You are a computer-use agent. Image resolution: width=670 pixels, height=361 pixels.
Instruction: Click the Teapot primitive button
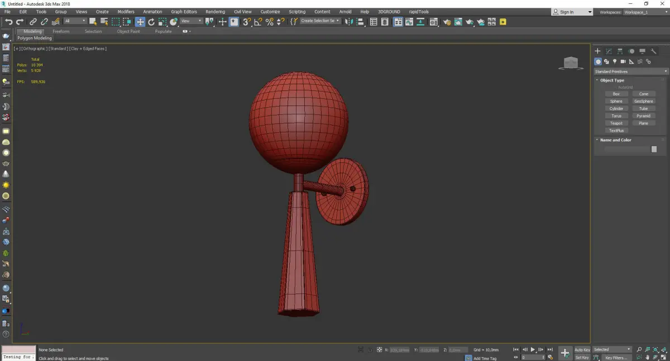point(616,123)
